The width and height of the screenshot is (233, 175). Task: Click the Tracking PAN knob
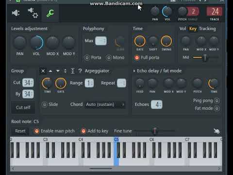click(x=186, y=41)
